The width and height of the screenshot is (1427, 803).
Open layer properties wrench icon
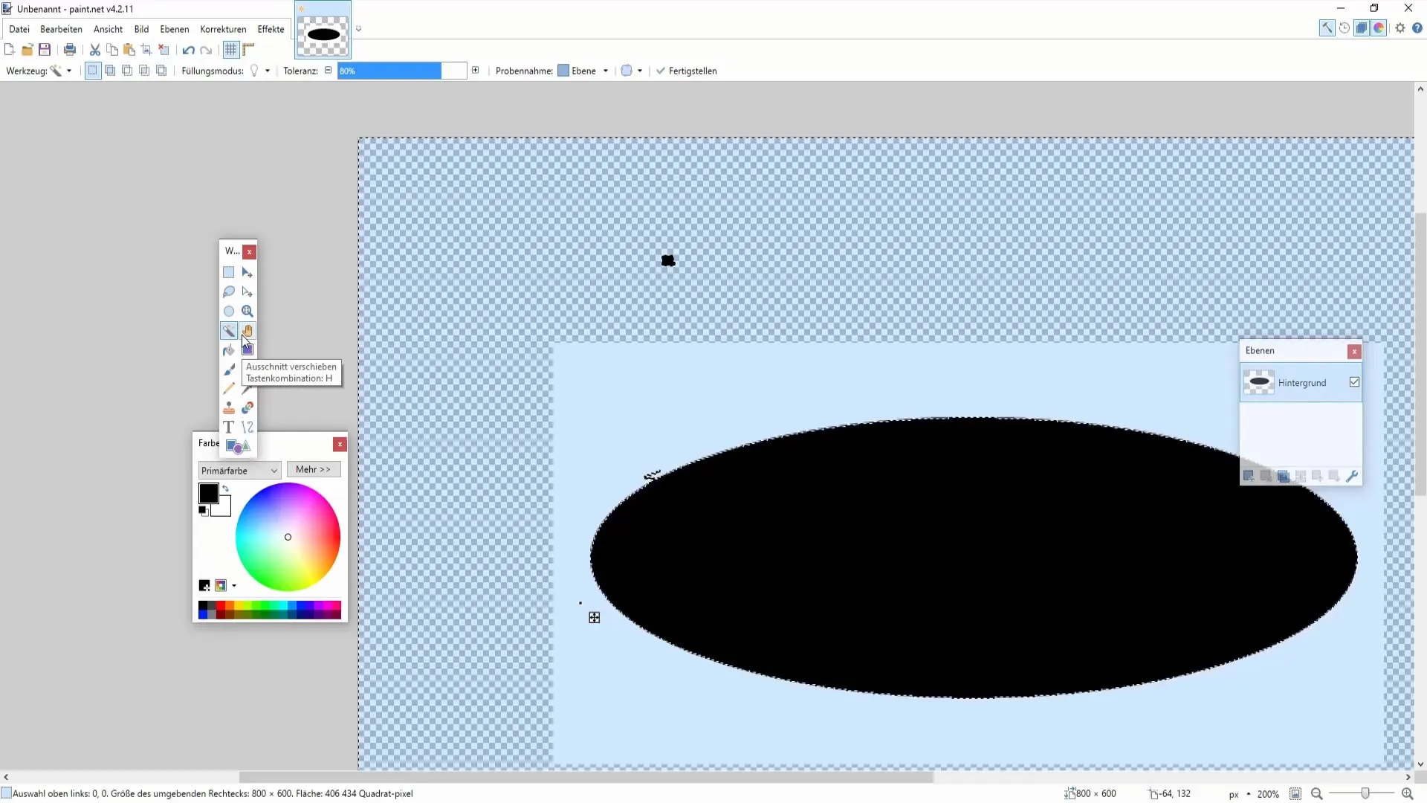click(1352, 476)
